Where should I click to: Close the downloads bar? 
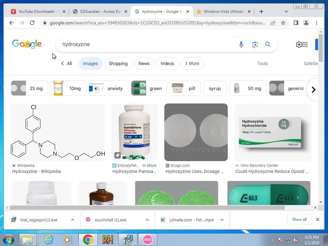317,219
